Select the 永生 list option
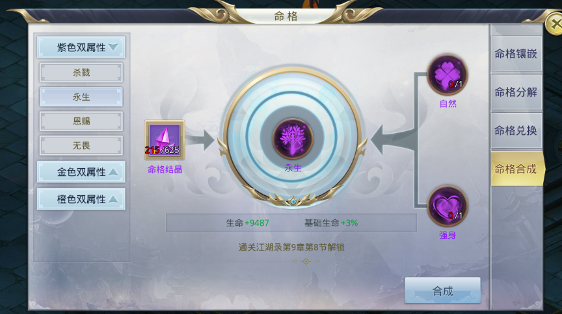 click(81, 97)
